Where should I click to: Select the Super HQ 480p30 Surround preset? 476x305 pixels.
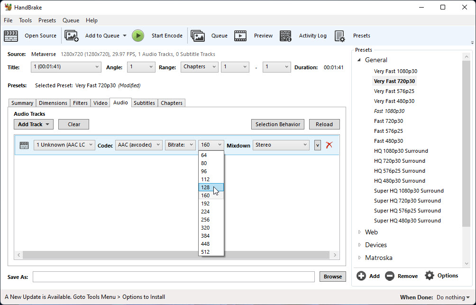point(407,221)
